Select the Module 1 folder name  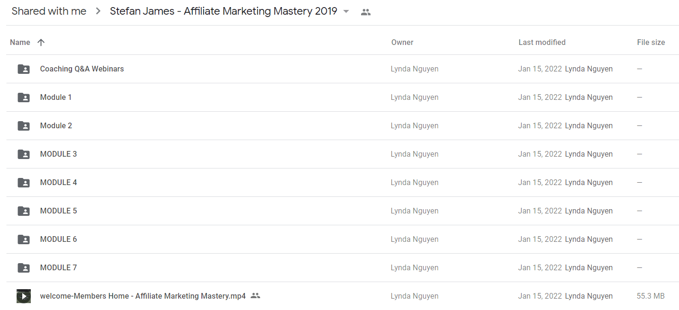point(56,97)
